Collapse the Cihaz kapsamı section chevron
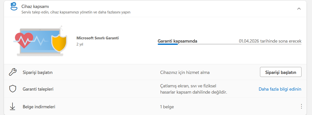This screenshot has width=312, height=115. coord(299,9)
